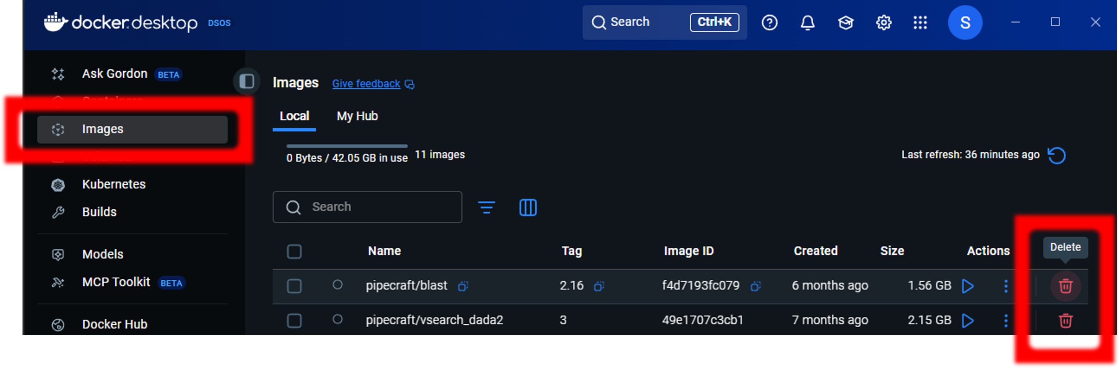Viewport: 1119px width, 368px height.
Task: Run the pipecraft/vsearch_dada2 image
Action: (x=967, y=321)
